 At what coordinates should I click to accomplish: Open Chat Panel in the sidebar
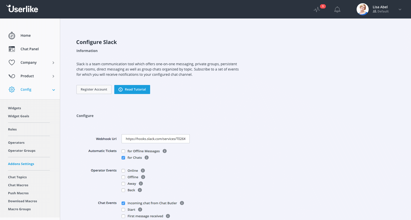click(x=30, y=49)
